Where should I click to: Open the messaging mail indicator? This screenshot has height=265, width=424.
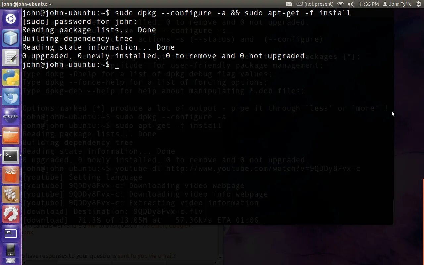click(x=289, y=4)
